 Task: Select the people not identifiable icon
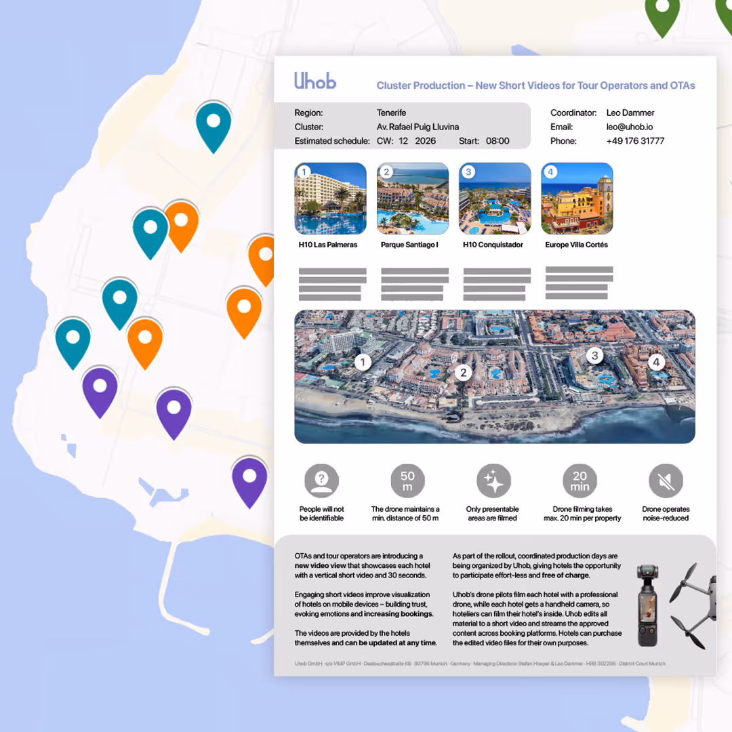[322, 481]
